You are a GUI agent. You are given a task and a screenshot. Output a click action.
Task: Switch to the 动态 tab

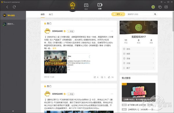click(x=43, y=14)
